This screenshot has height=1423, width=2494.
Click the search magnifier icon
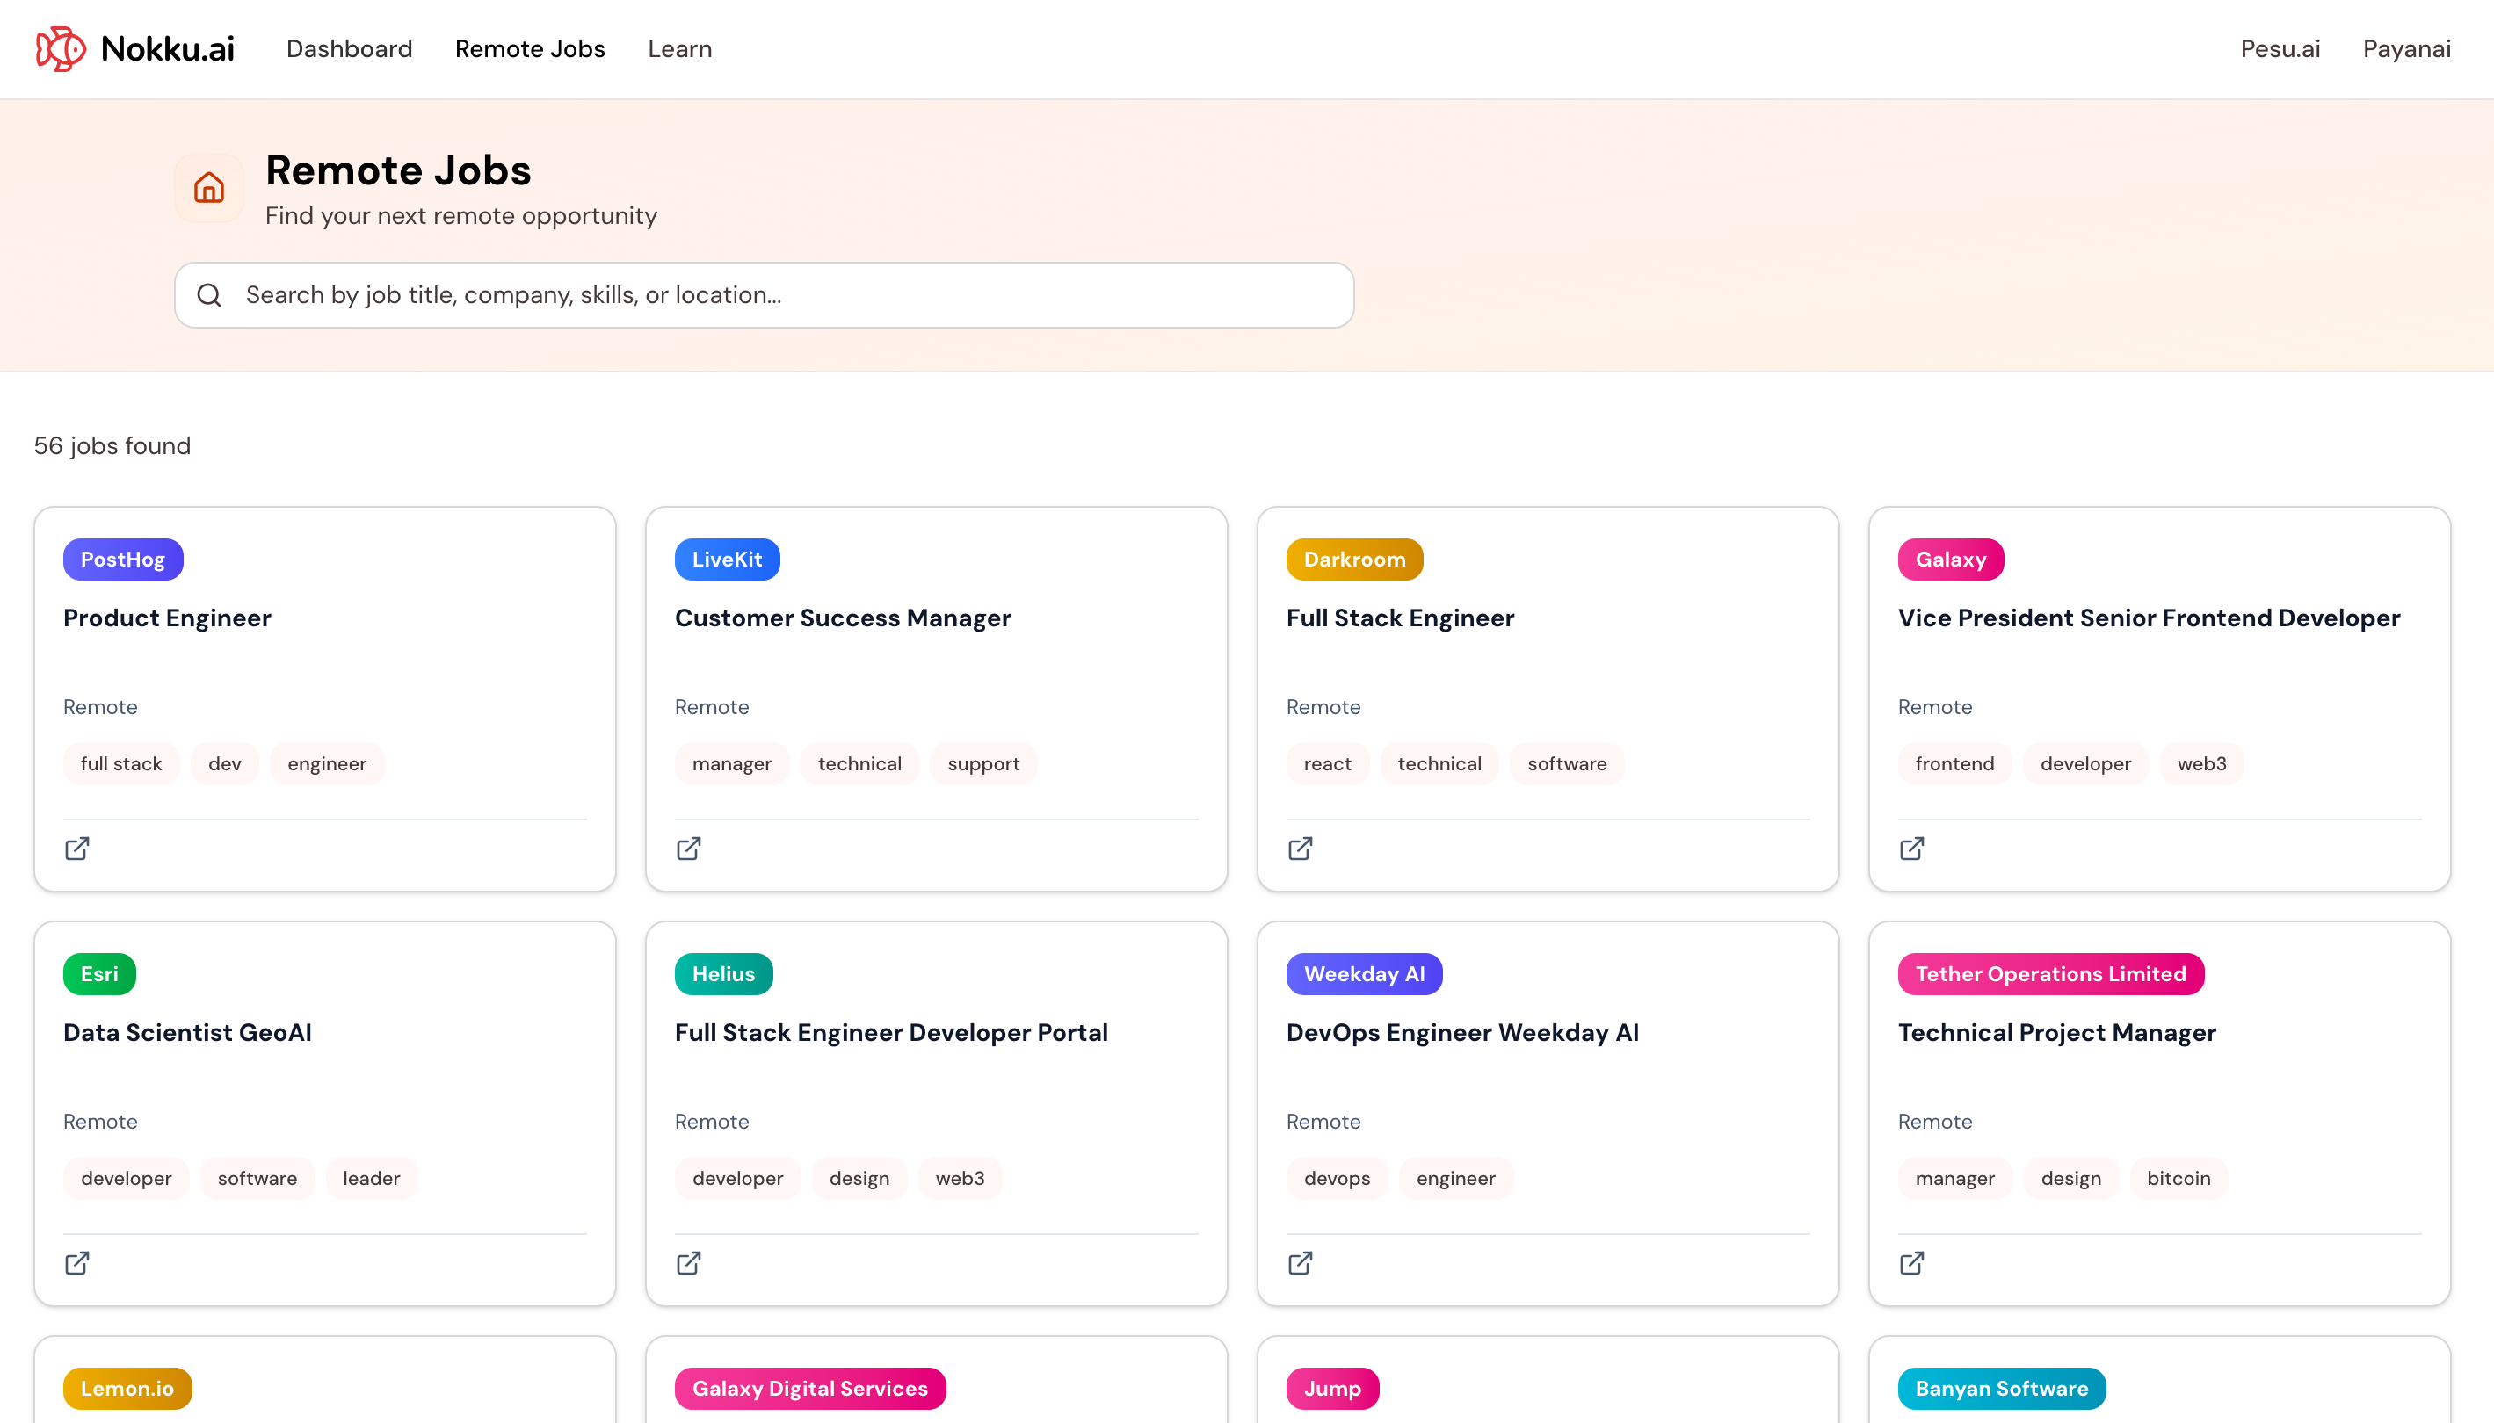209,295
